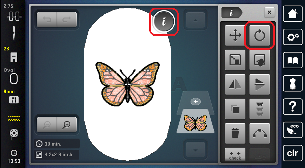
Task: Clear settings with the clr button
Action: pos(293,153)
